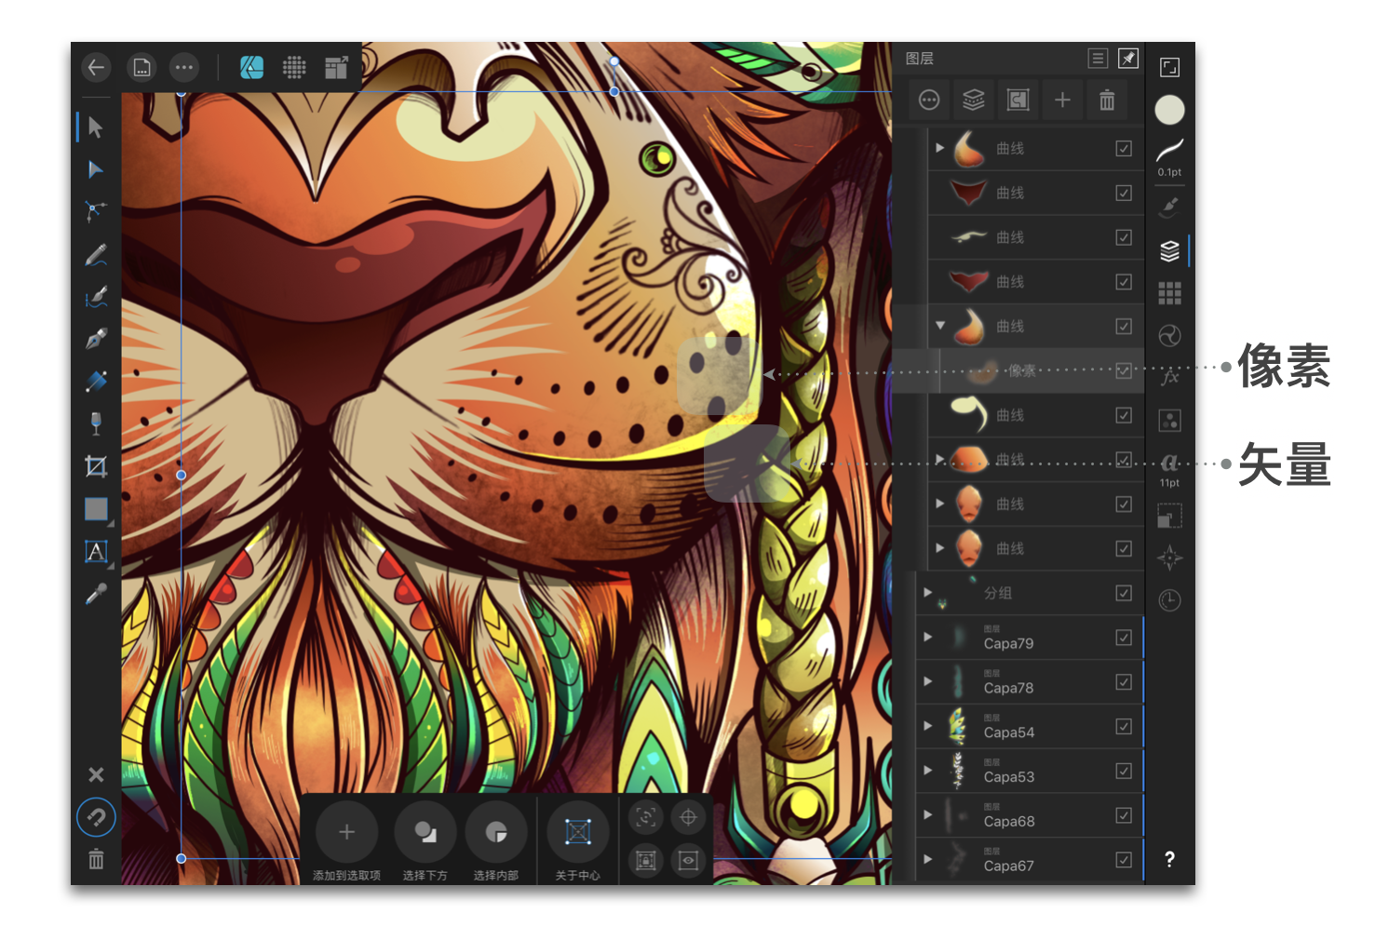Open the document menu icon
The height and width of the screenshot is (940, 1389).
[142, 67]
